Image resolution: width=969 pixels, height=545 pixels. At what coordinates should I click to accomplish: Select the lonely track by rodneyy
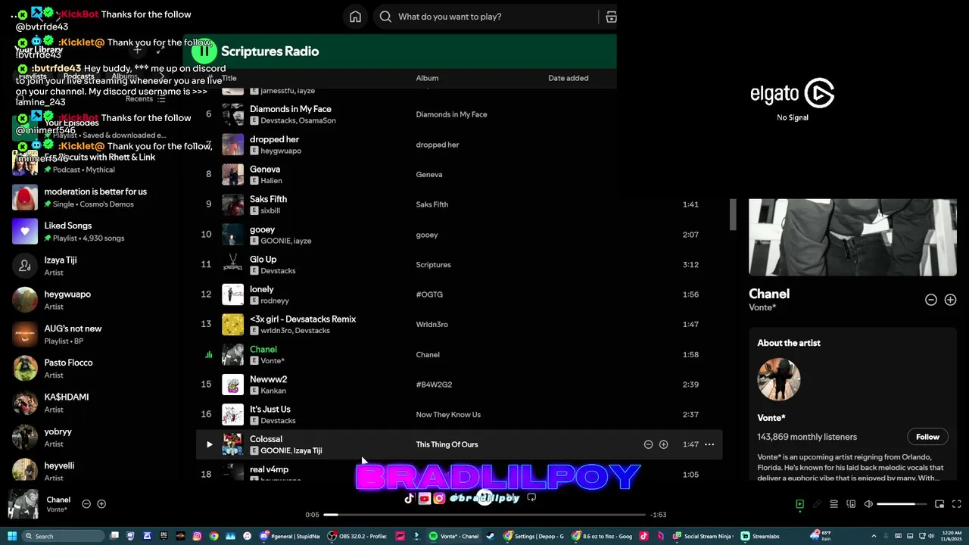click(x=262, y=289)
